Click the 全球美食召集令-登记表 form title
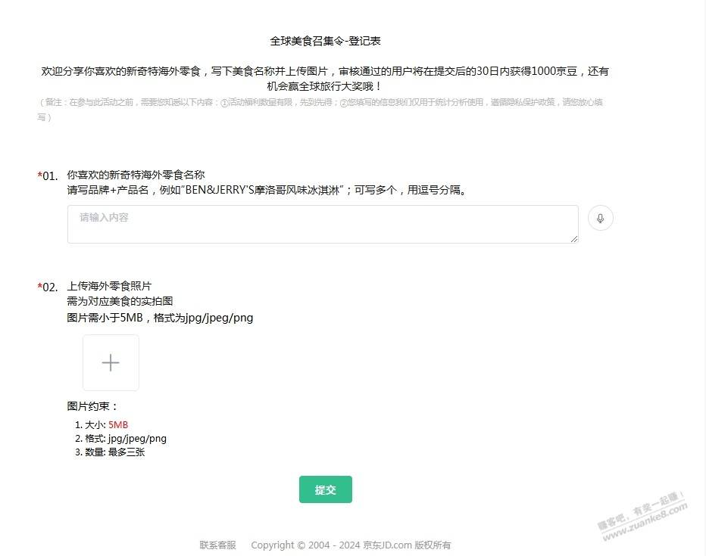Screen dimensions: 706x556 tap(330, 41)
